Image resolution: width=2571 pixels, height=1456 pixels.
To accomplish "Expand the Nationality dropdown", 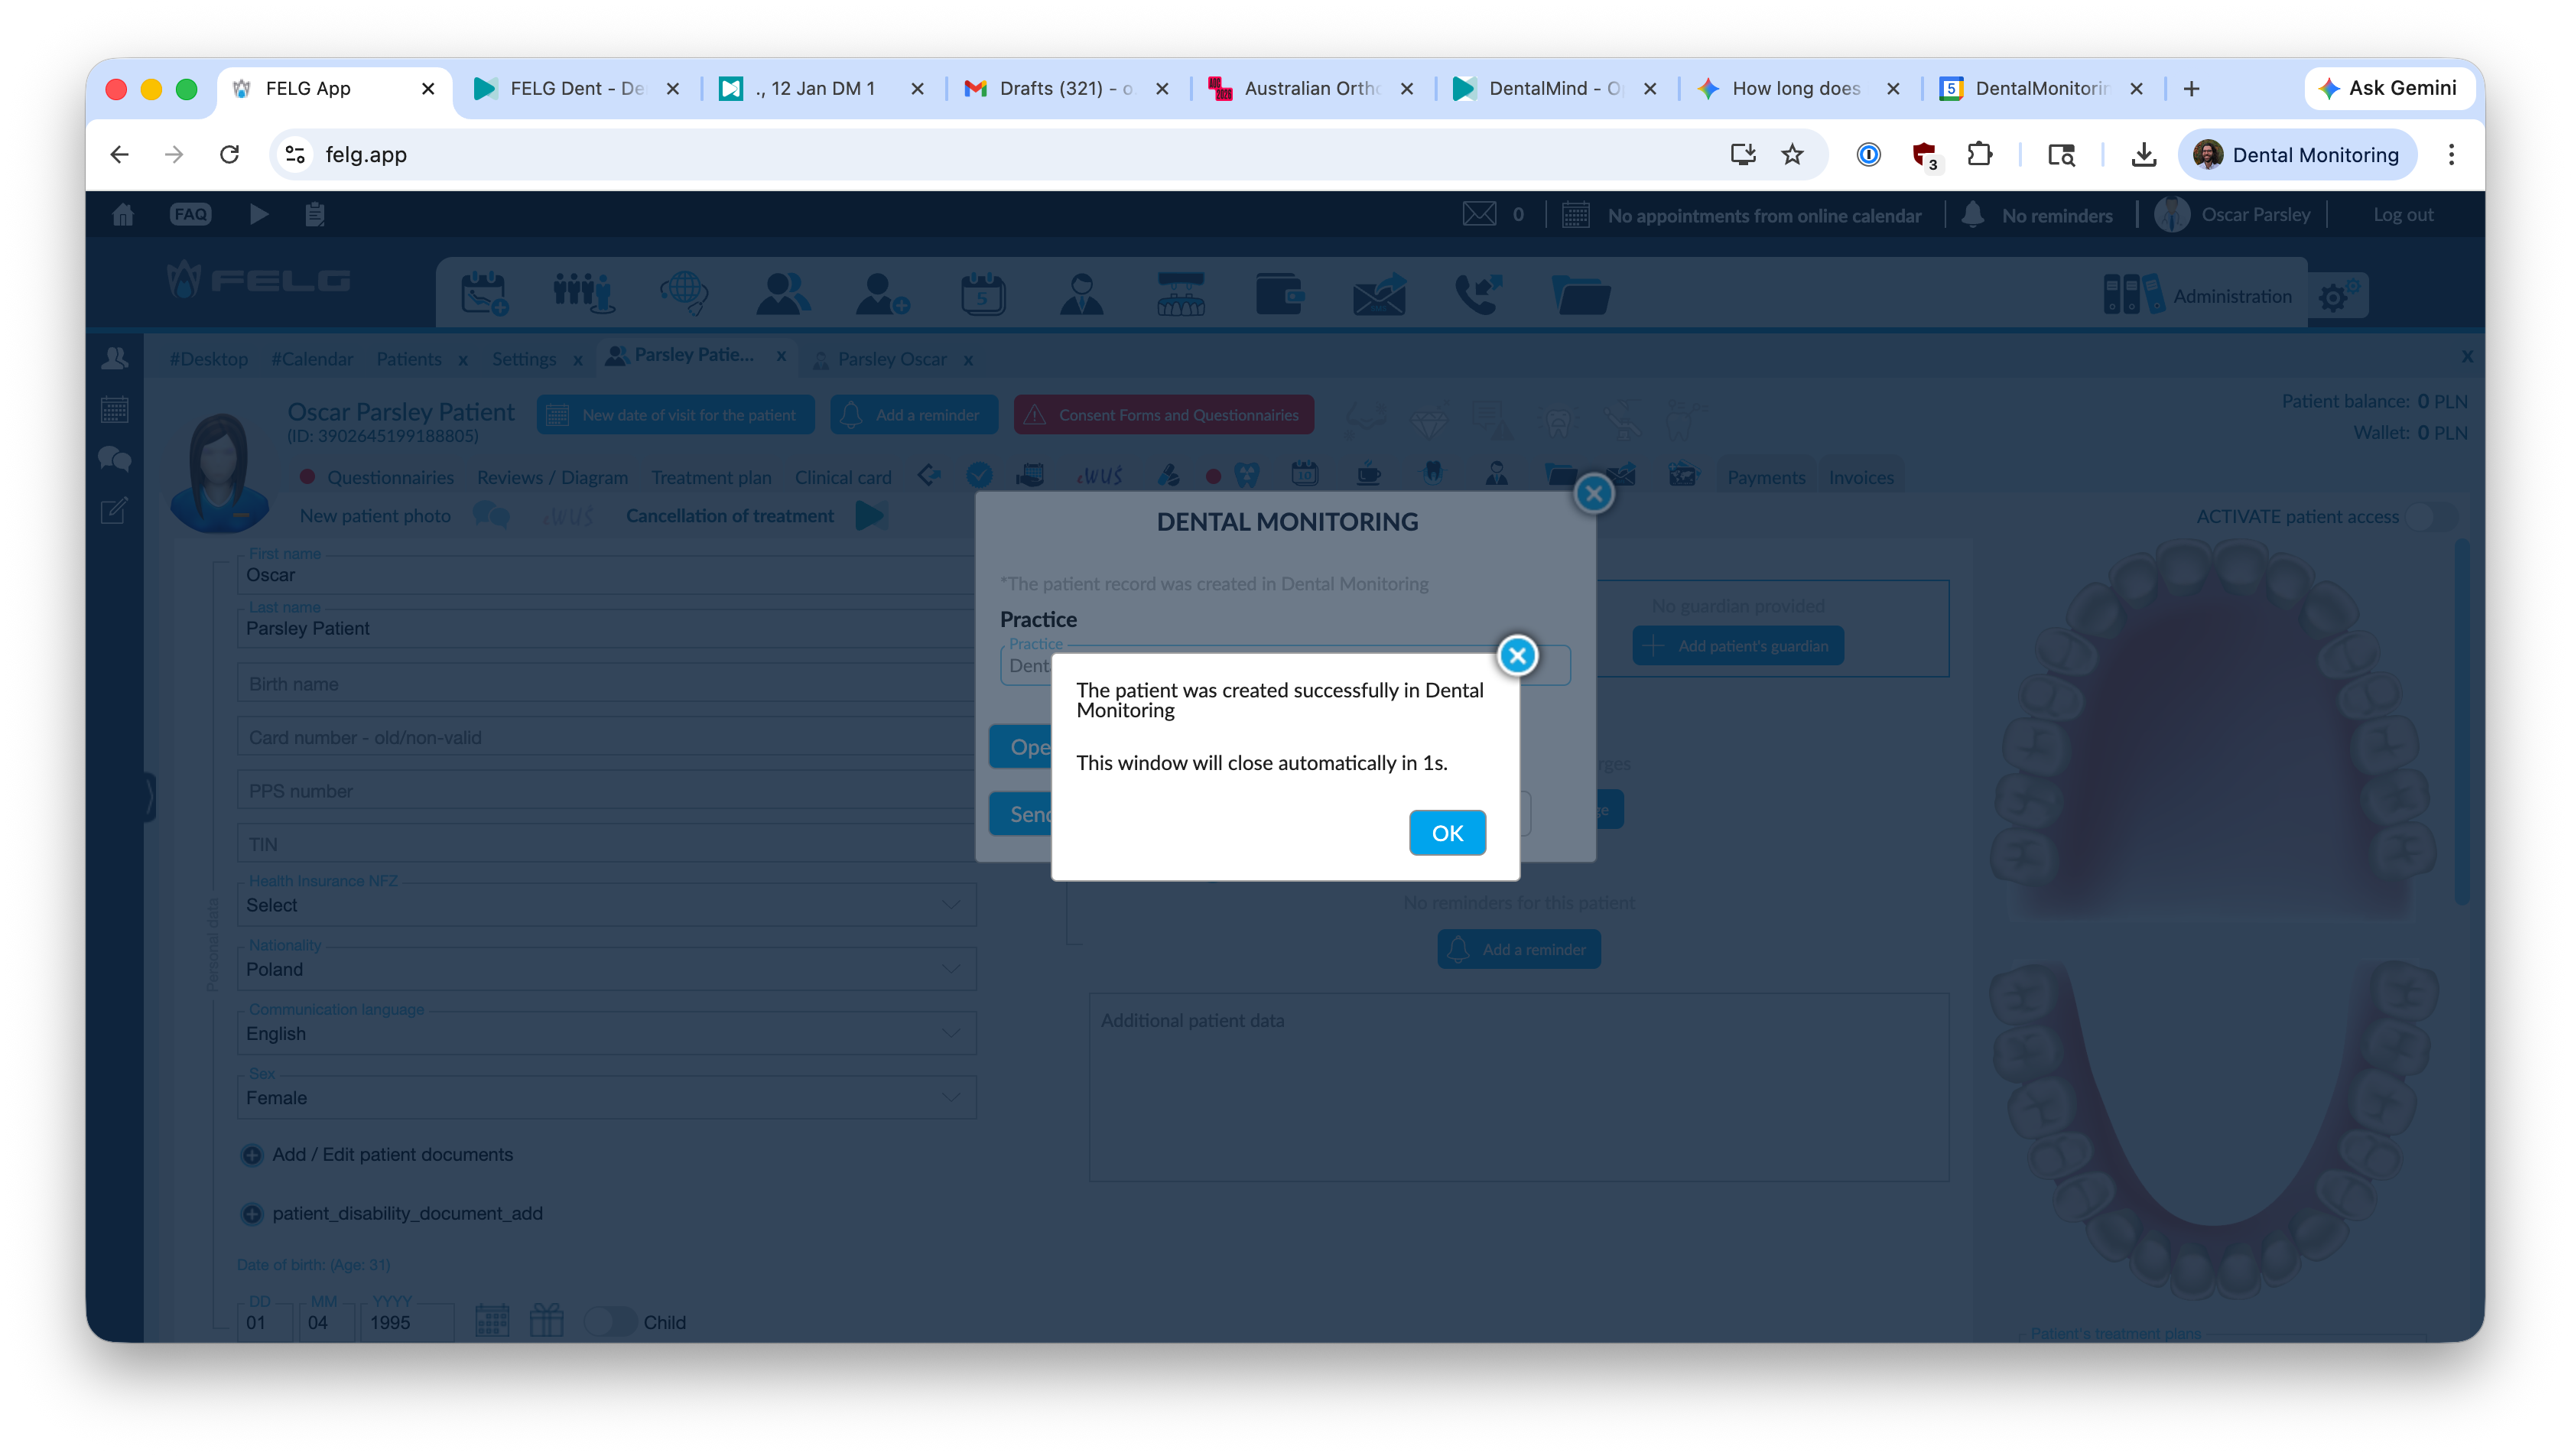I will (x=606, y=968).
